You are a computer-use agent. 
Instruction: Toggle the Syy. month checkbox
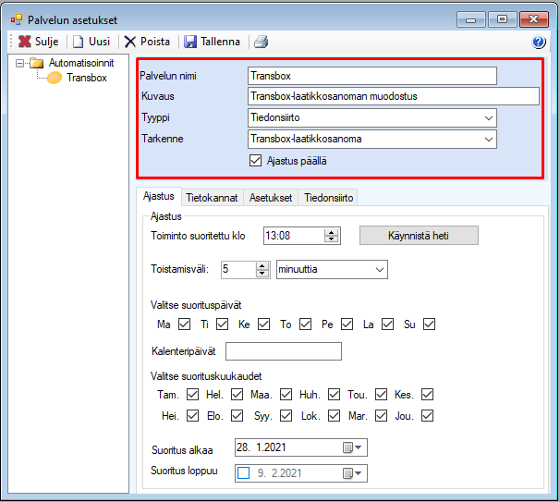click(286, 415)
